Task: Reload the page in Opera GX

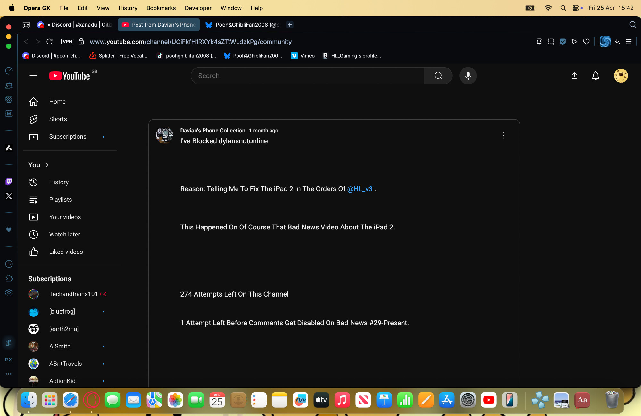Action: pyautogui.click(x=49, y=42)
